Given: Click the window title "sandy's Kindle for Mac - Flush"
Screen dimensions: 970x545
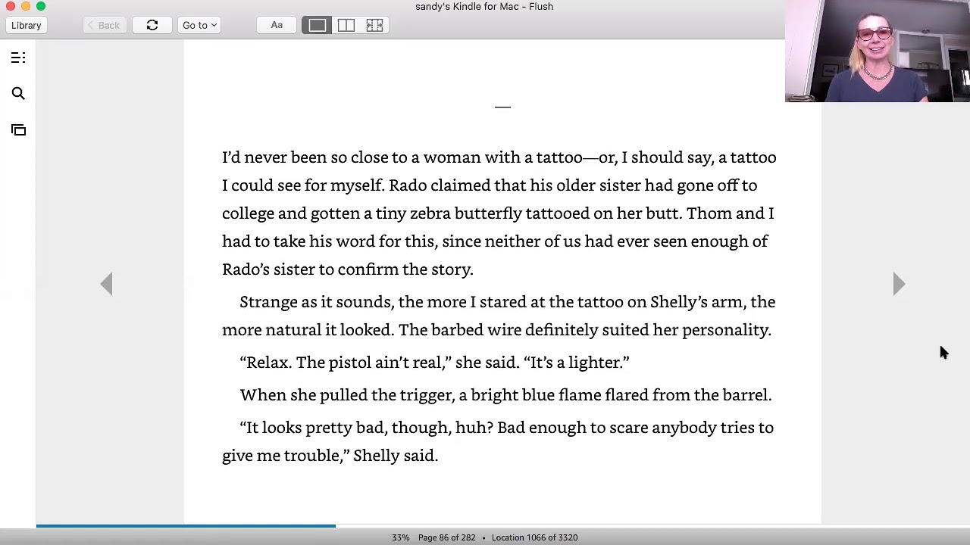Looking at the screenshot, I should tap(484, 7).
